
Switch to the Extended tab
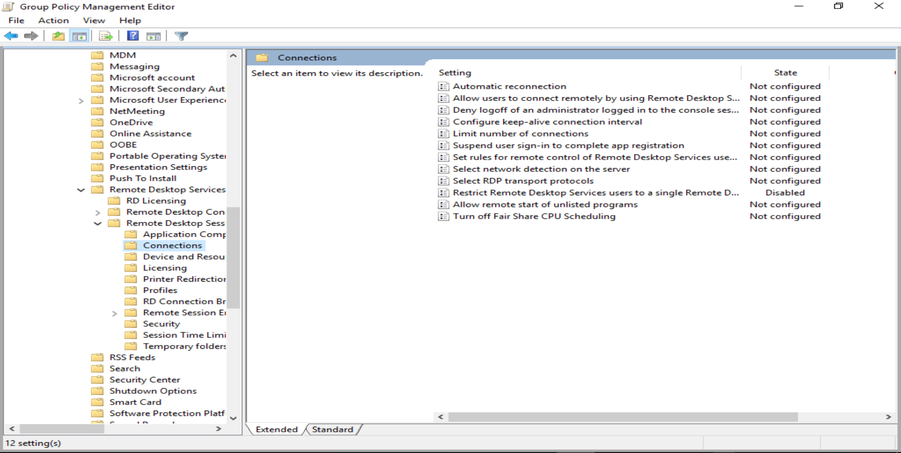tap(277, 430)
